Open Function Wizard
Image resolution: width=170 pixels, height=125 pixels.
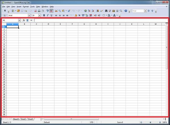click(x=24, y=20)
